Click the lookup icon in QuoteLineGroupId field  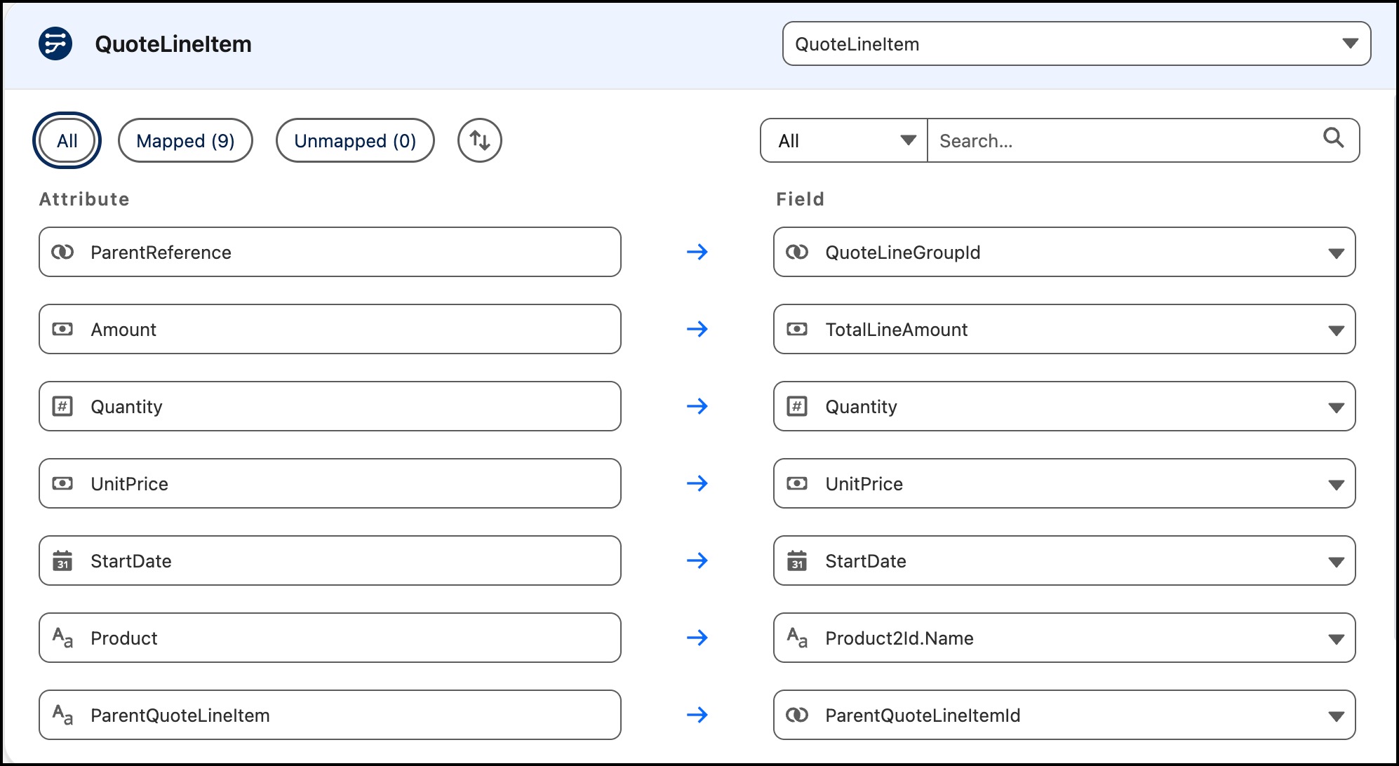coord(797,252)
